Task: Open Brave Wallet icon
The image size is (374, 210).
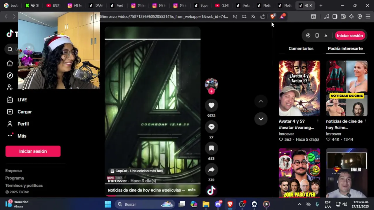Action: click(x=343, y=17)
